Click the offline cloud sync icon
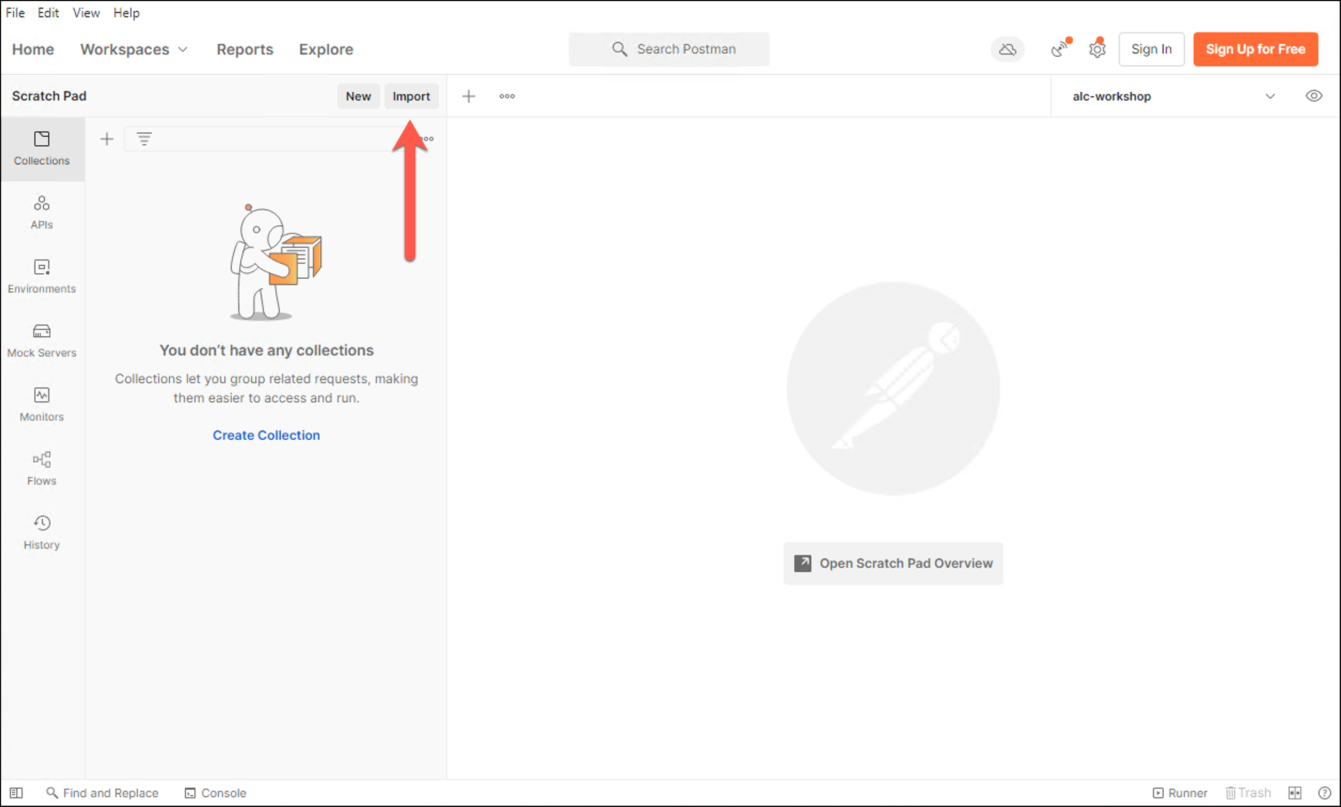1341x807 pixels. (1007, 50)
